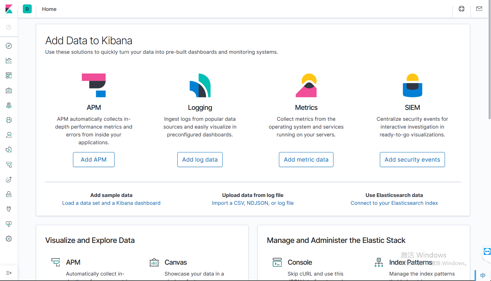Open Visualize from the sidebar chart icon
Screen dimensions: 491x281
(9, 61)
